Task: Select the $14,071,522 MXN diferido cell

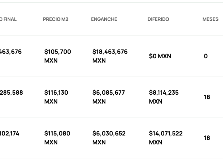Action: 166,138
